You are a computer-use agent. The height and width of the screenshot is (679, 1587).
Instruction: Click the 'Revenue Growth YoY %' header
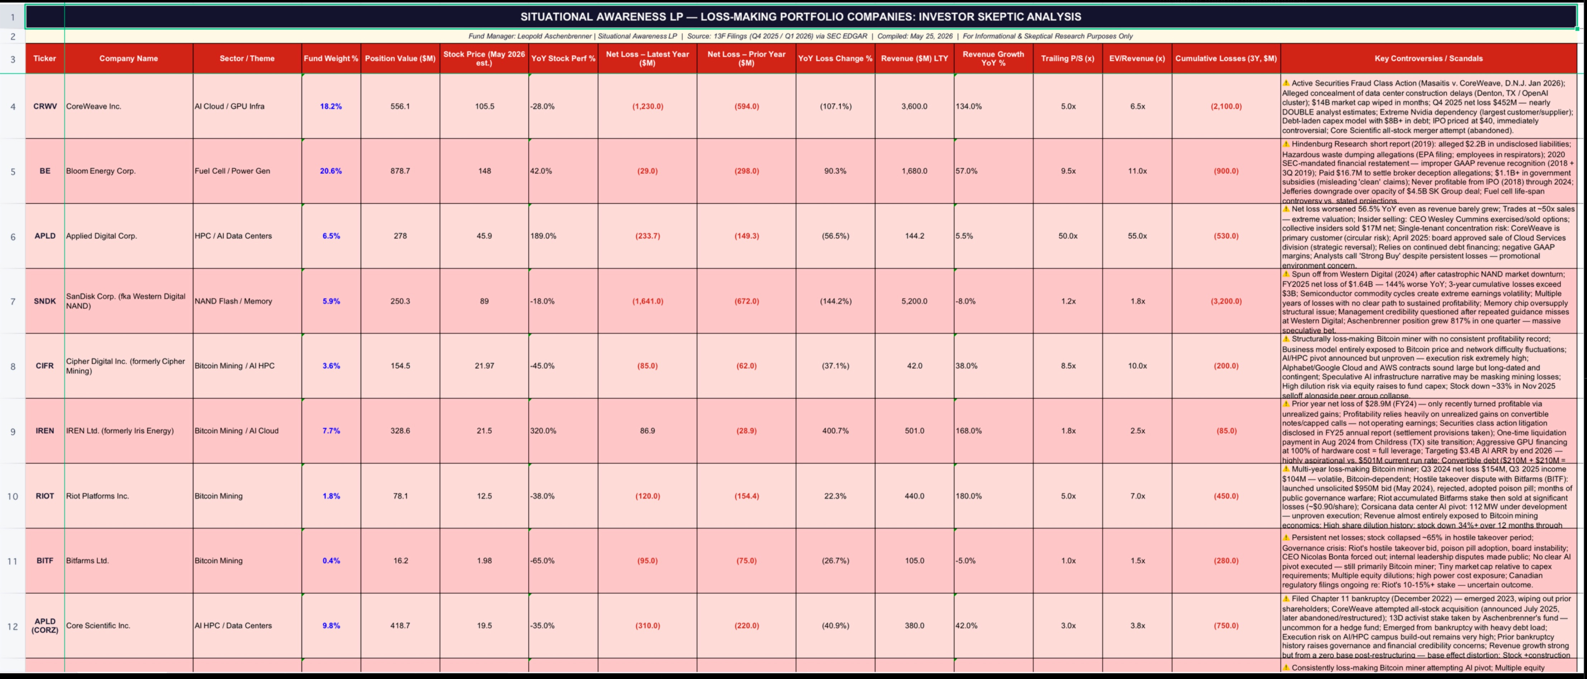(994, 58)
